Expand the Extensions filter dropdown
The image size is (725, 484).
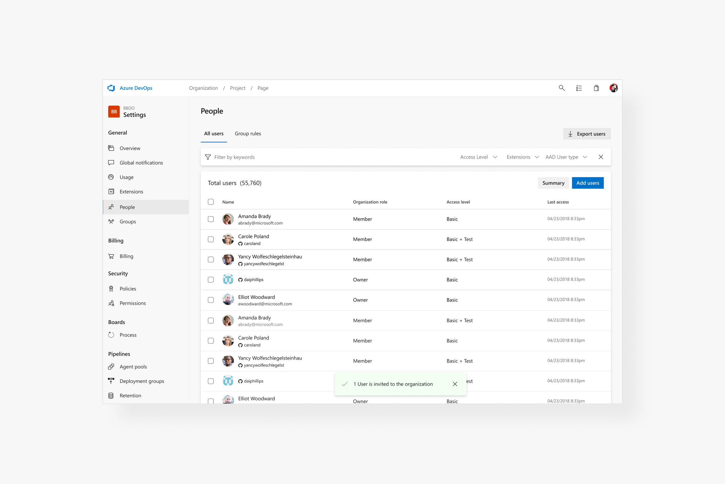523,157
